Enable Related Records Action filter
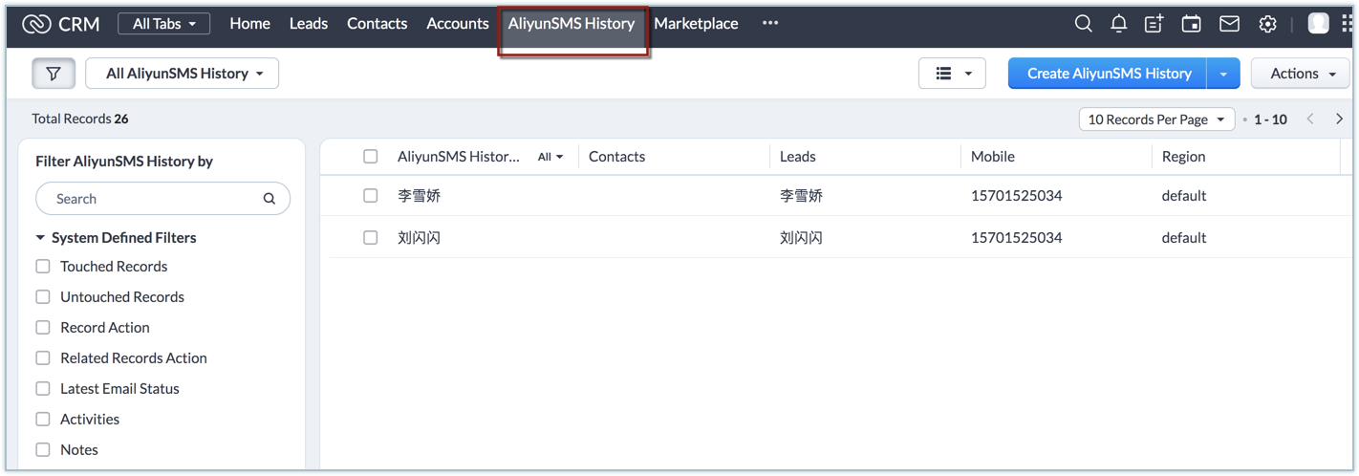This screenshot has width=1359, height=476. 43,358
